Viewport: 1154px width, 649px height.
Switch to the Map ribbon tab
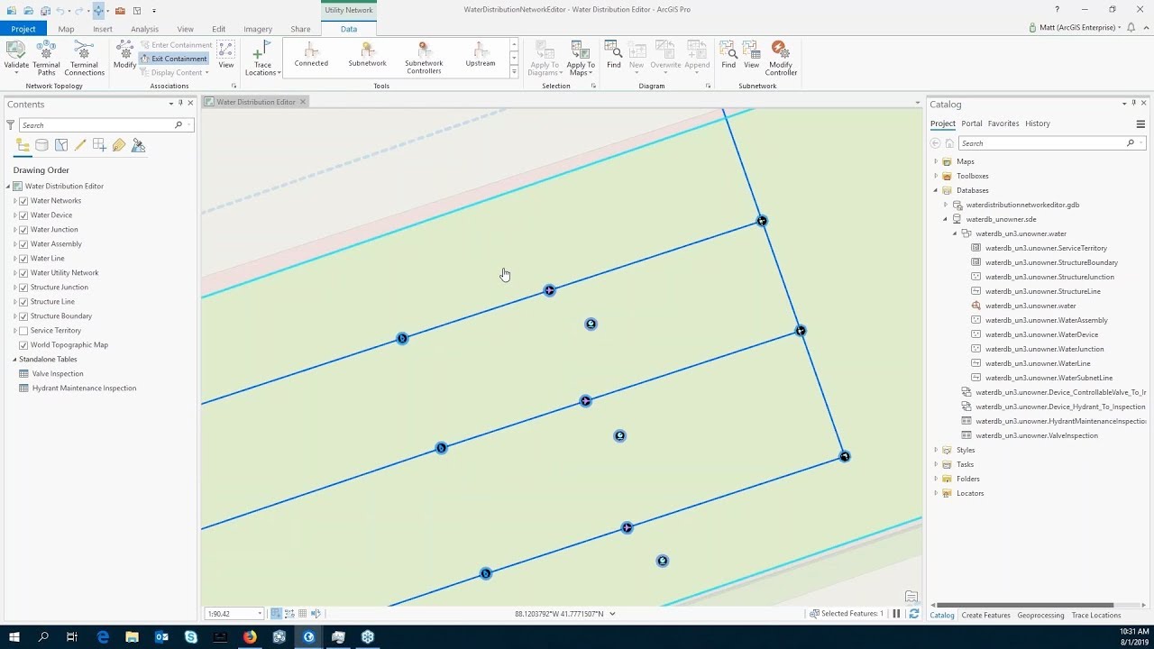point(66,29)
